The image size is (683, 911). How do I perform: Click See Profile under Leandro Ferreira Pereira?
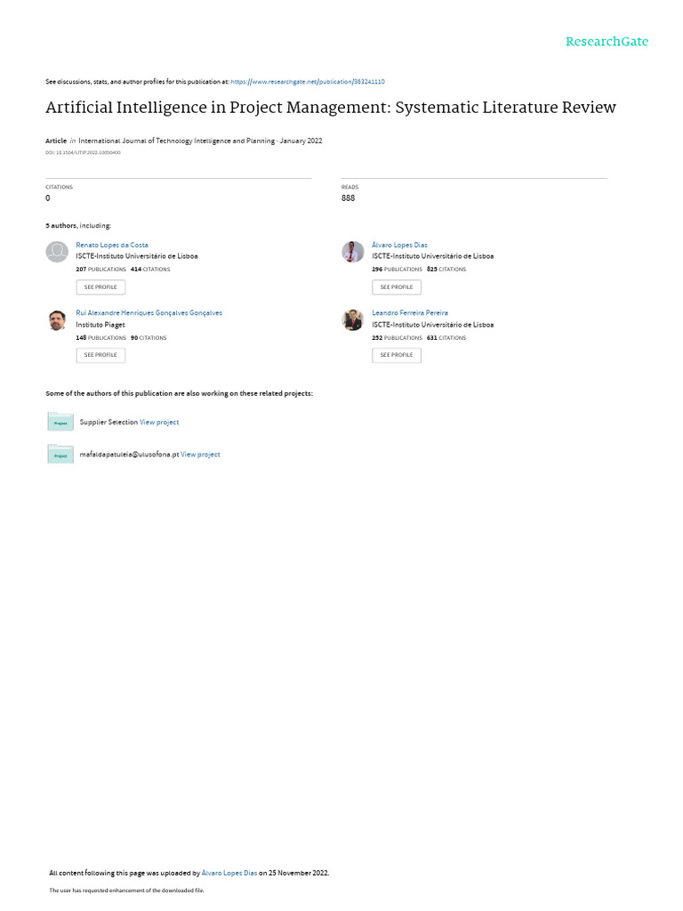click(x=397, y=355)
